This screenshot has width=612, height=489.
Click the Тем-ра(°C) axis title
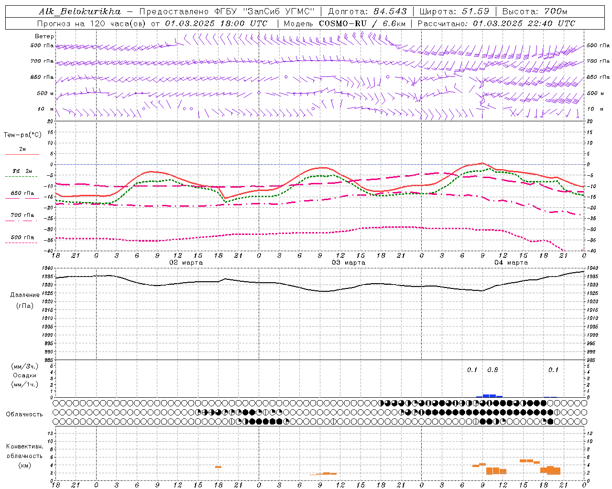tap(22, 135)
